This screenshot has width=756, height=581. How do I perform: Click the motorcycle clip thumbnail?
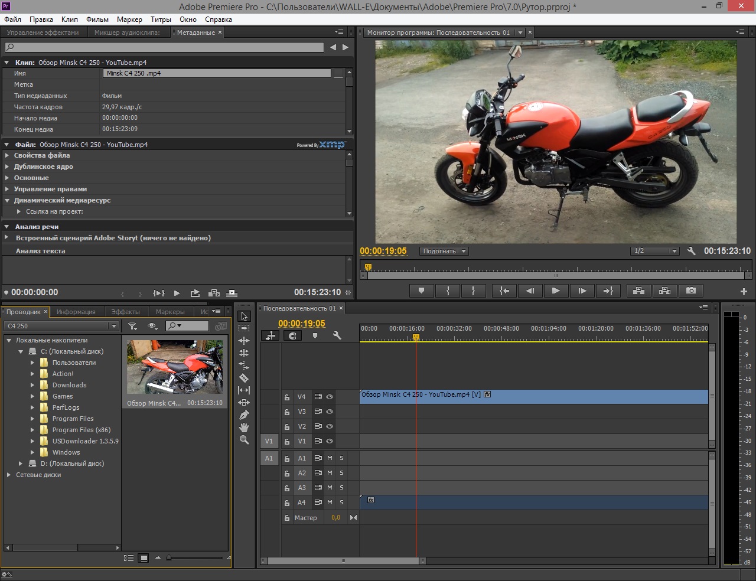(x=175, y=367)
